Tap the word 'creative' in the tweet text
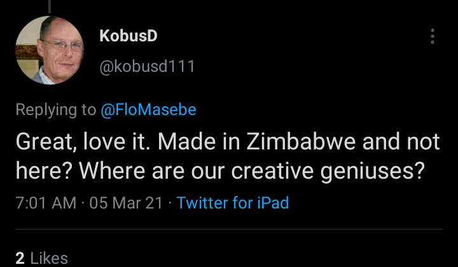This screenshot has width=458, height=267. (272, 171)
